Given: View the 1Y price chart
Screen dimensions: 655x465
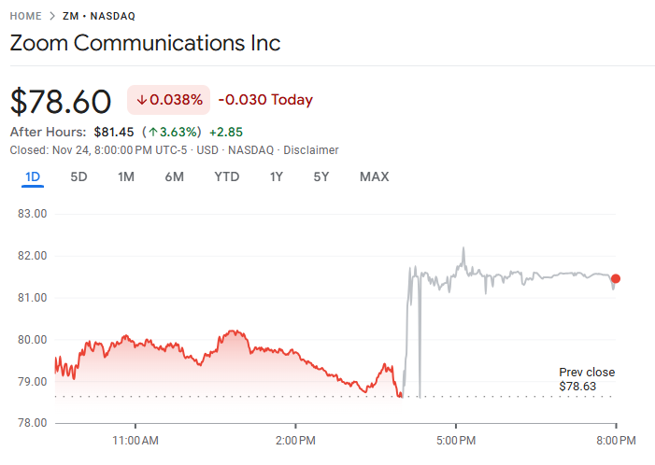Looking at the screenshot, I should 277,176.
